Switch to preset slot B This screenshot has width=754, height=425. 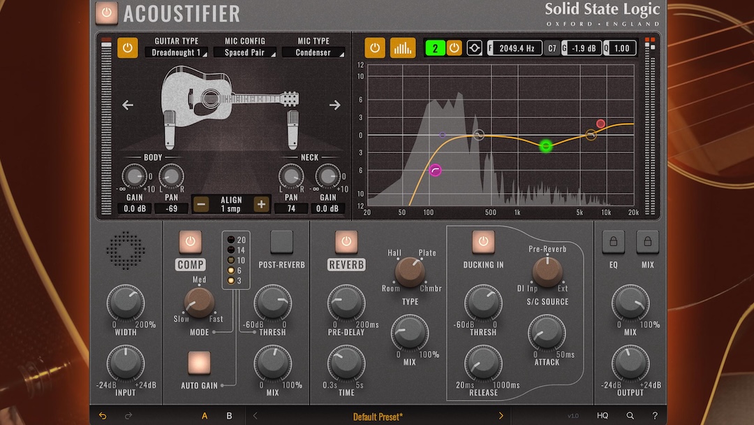[x=229, y=415]
